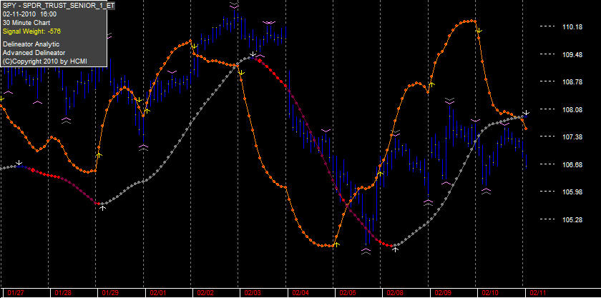The image size is (601, 298).
Task: Click the 110.18 price level label
Action: click(x=572, y=27)
